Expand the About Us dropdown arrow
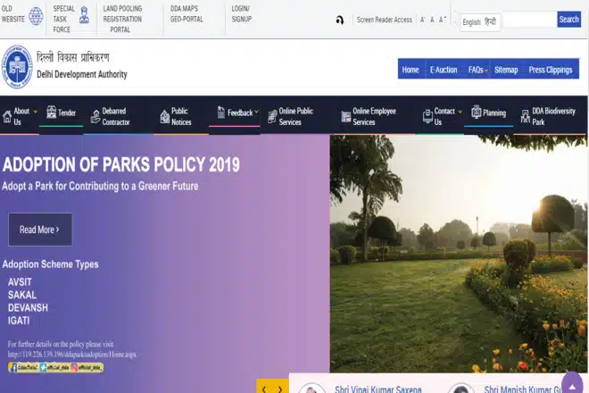The width and height of the screenshot is (589, 393). [36, 112]
